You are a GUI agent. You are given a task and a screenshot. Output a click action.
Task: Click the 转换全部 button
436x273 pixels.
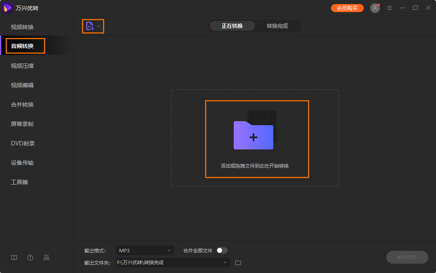(x=407, y=257)
